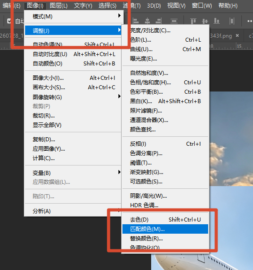The width and height of the screenshot is (253, 270).
Task: Click the highlighted 匹配颜色(M)... item
Action: (x=165, y=229)
